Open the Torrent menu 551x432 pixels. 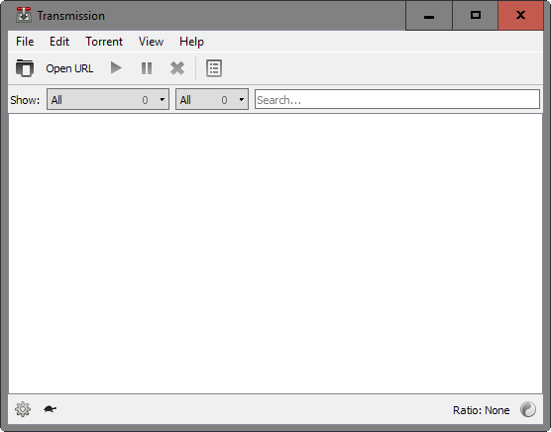(104, 42)
